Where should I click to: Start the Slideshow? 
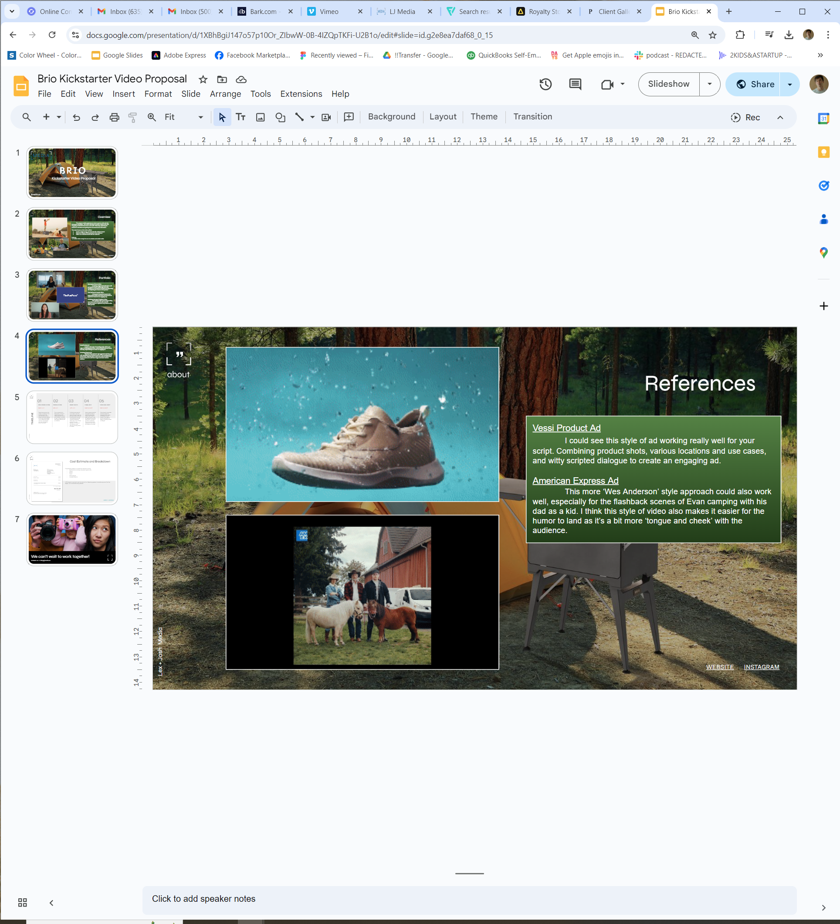[x=669, y=84]
